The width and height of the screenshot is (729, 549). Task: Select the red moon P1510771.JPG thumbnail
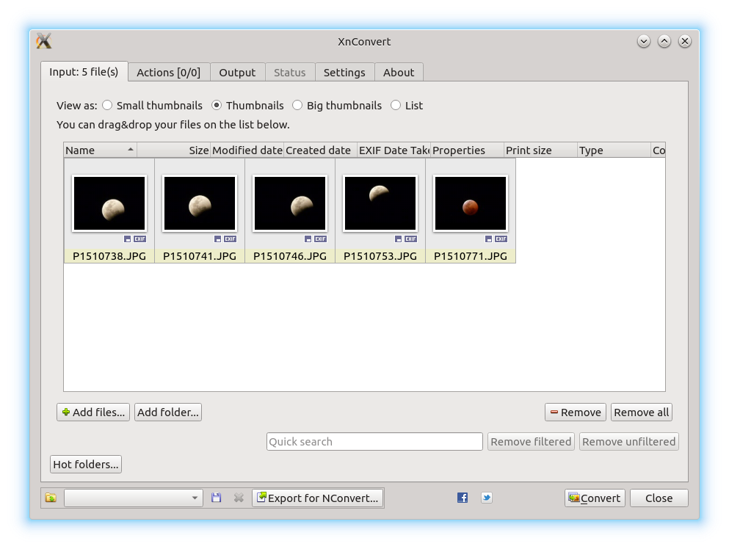pos(470,203)
